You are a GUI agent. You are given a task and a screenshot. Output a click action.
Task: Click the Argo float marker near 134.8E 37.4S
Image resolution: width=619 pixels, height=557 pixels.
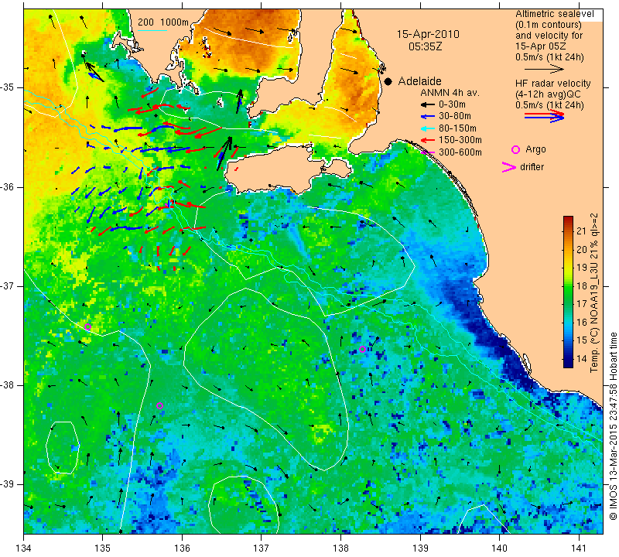click(87, 326)
